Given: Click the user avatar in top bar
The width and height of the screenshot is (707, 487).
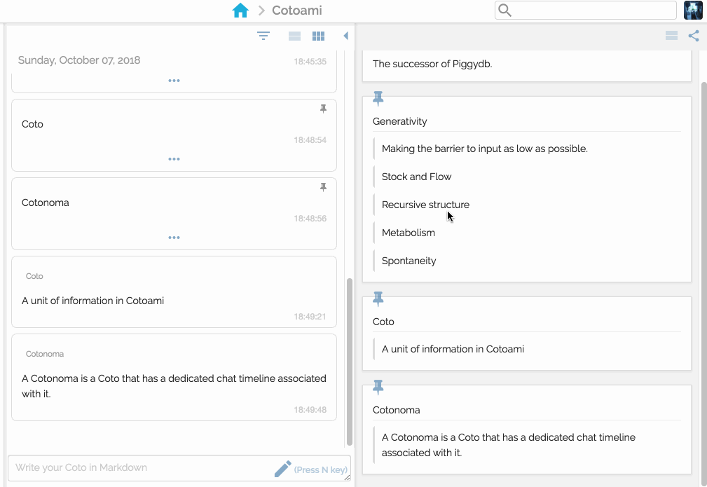Looking at the screenshot, I should coord(693,11).
